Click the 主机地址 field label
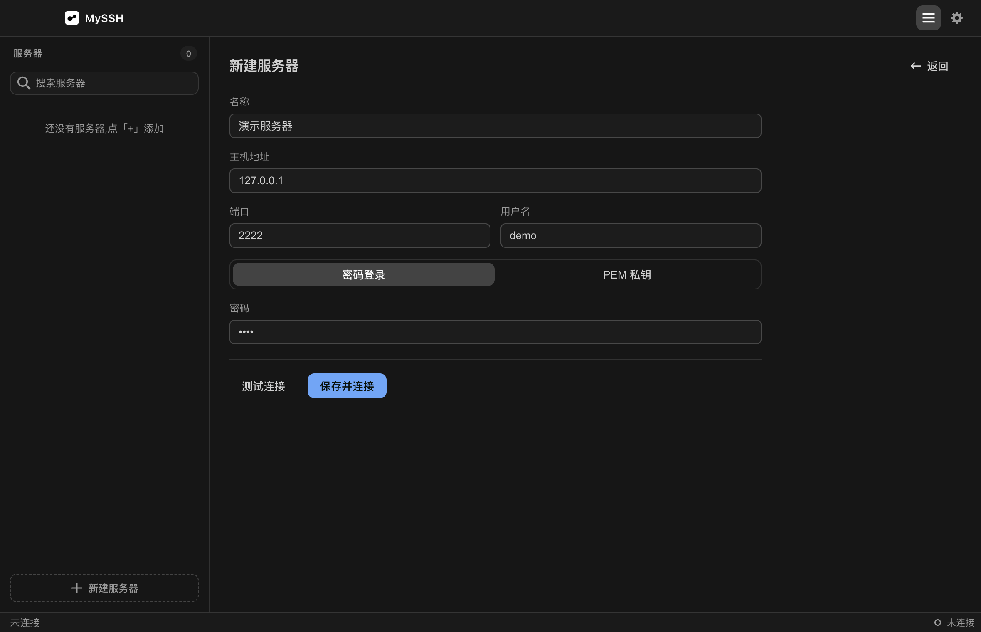 coord(249,157)
